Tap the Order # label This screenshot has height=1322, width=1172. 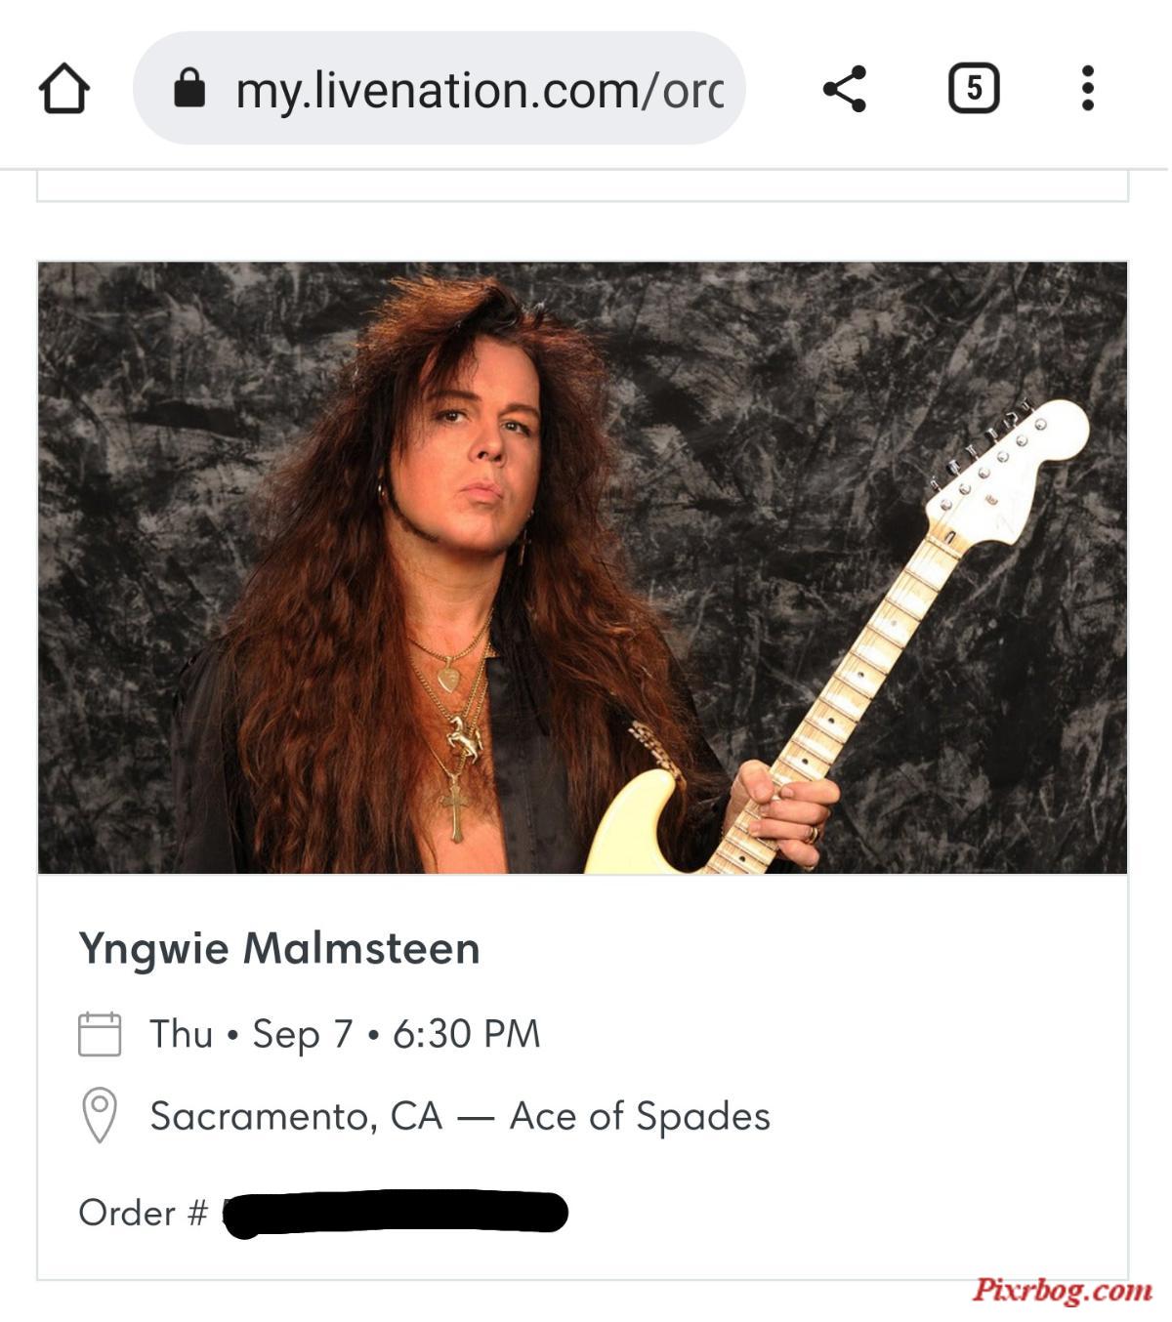coord(144,1213)
